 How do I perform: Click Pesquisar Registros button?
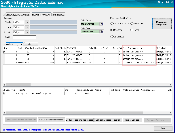(x=162, y=23)
